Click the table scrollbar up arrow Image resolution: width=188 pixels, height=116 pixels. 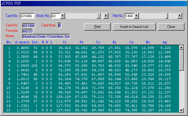[x=181, y=47]
